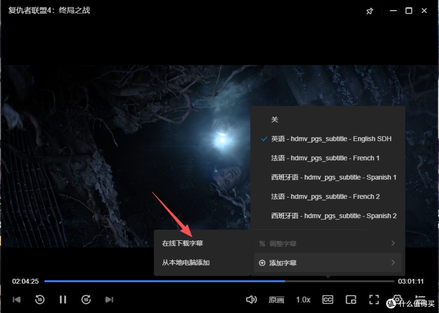The height and width of the screenshot is (313, 439).
Task: Expand the 添加字幕 submenu
Action: [328, 263]
